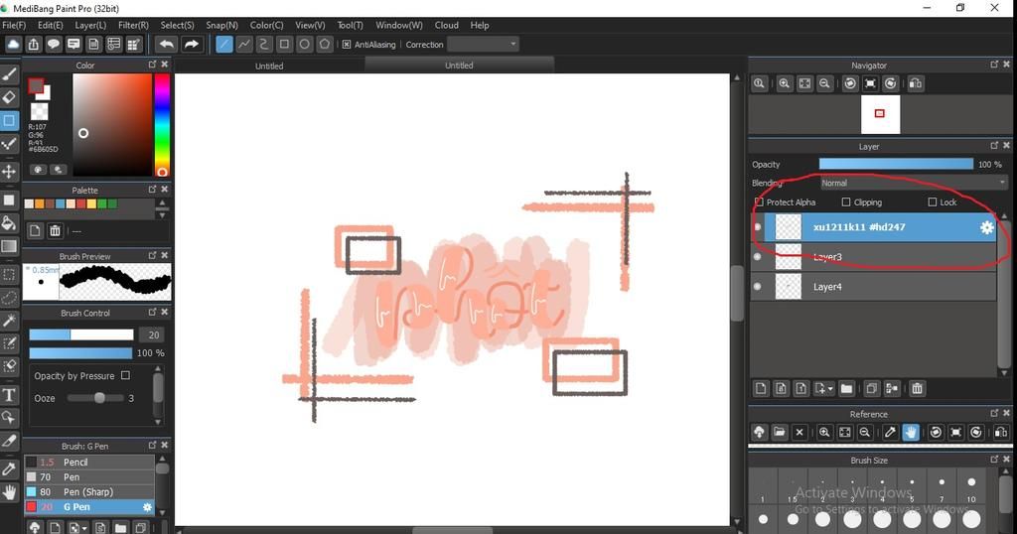Choose the polygon shape mode in toolbar

[x=325, y=44]
